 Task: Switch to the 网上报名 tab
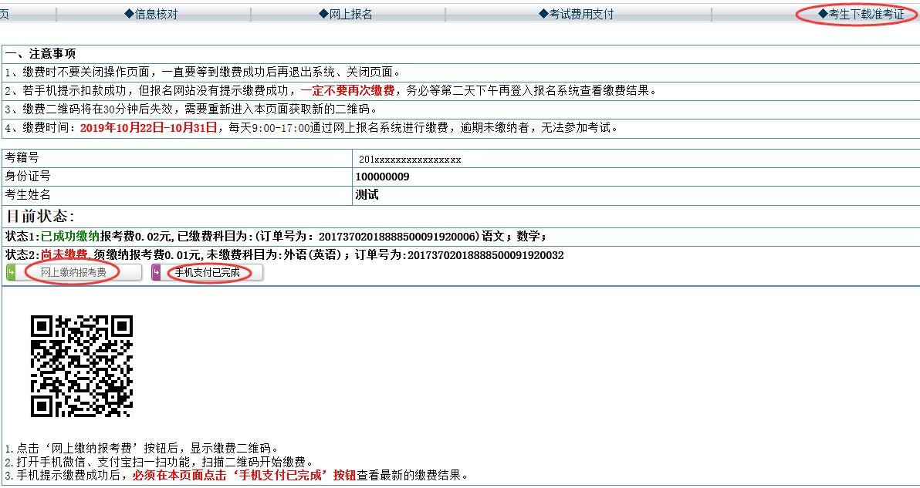346,14
